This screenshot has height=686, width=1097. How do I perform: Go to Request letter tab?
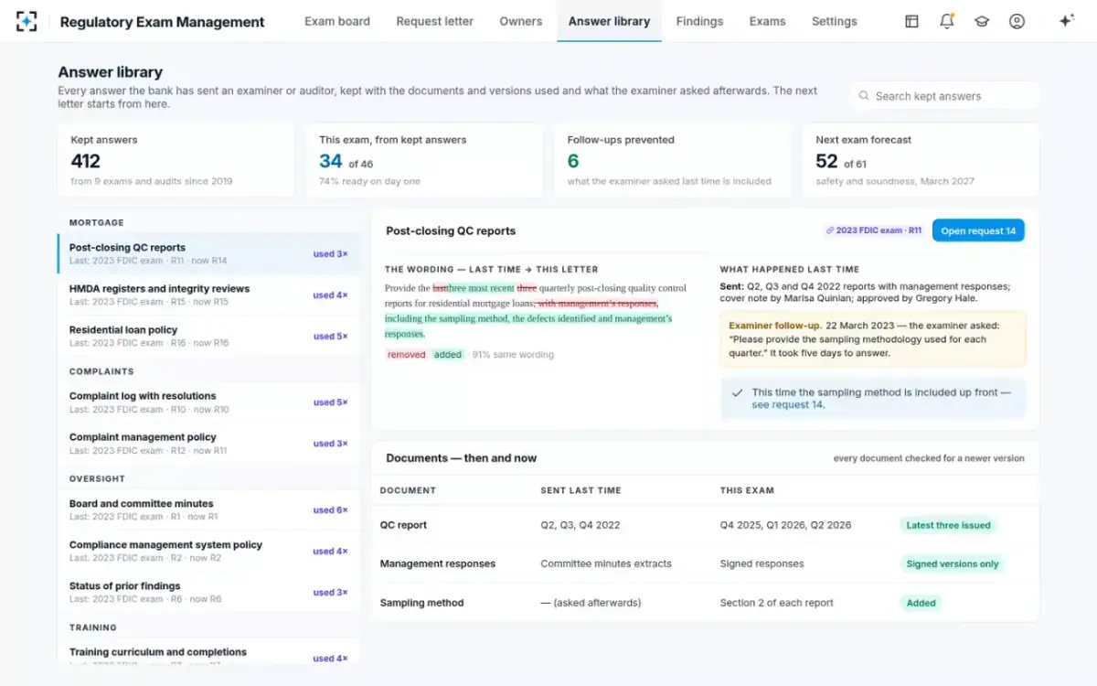coord(435,21)
